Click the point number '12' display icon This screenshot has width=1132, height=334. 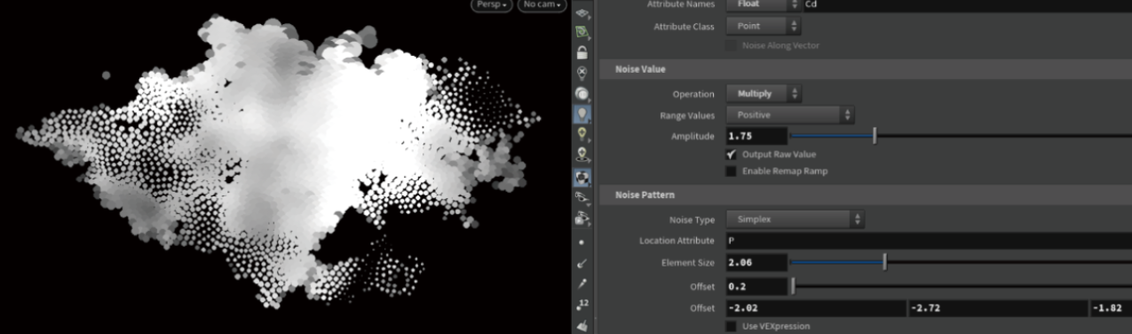[582, 305]
